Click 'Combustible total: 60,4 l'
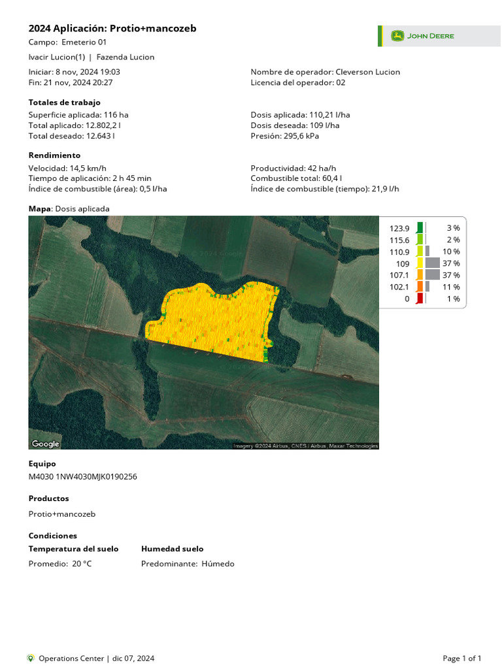This screenshot has height=669, width=502. [296, 178]
